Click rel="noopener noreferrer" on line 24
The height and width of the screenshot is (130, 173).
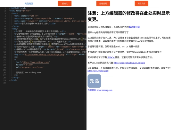pos(30,67)
